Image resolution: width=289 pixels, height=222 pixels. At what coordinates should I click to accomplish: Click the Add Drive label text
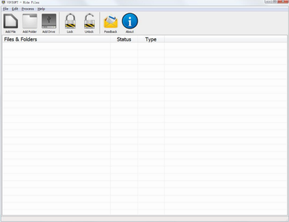click(49, 32)
